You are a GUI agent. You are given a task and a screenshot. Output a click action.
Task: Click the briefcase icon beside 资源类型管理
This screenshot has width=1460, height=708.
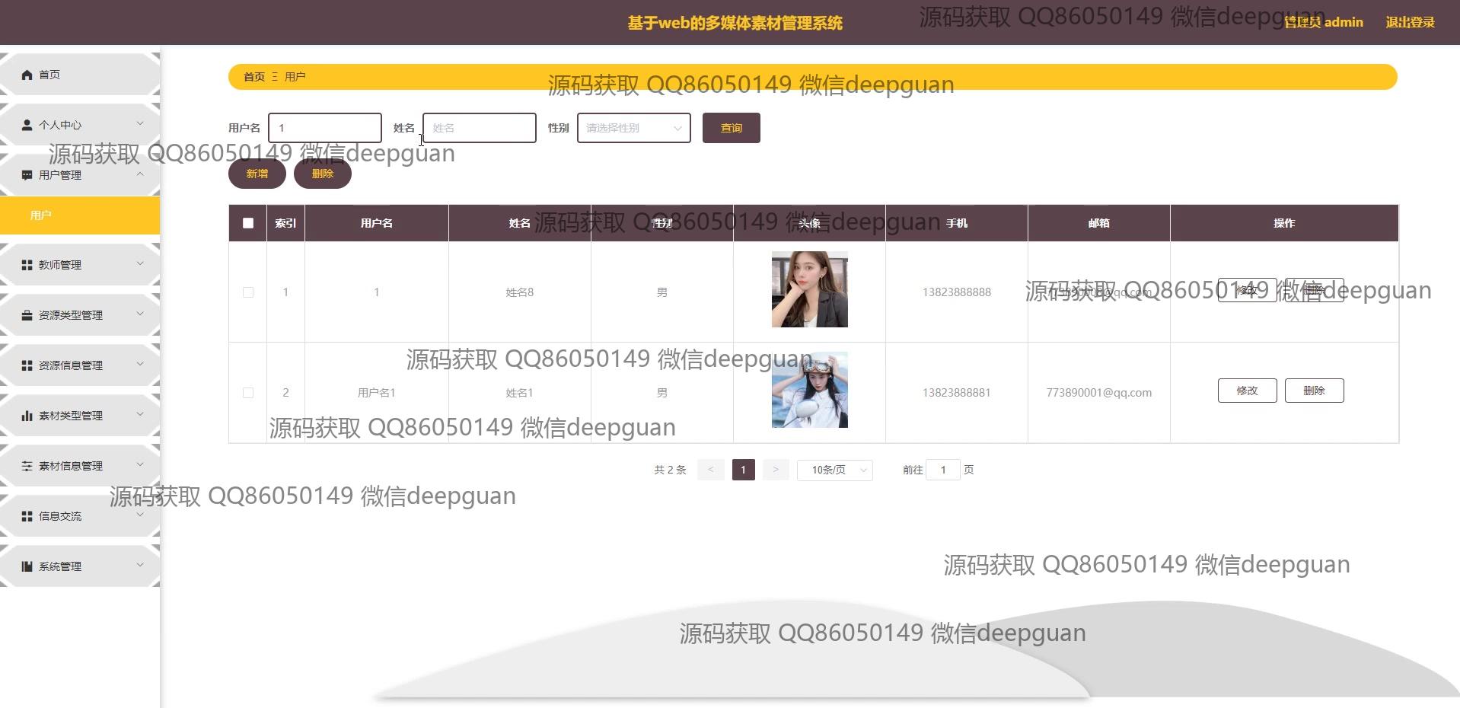pyautogui.click(x=27, y=315)
